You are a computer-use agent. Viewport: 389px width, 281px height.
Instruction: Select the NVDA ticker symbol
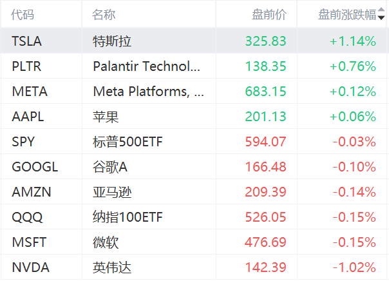30,267
